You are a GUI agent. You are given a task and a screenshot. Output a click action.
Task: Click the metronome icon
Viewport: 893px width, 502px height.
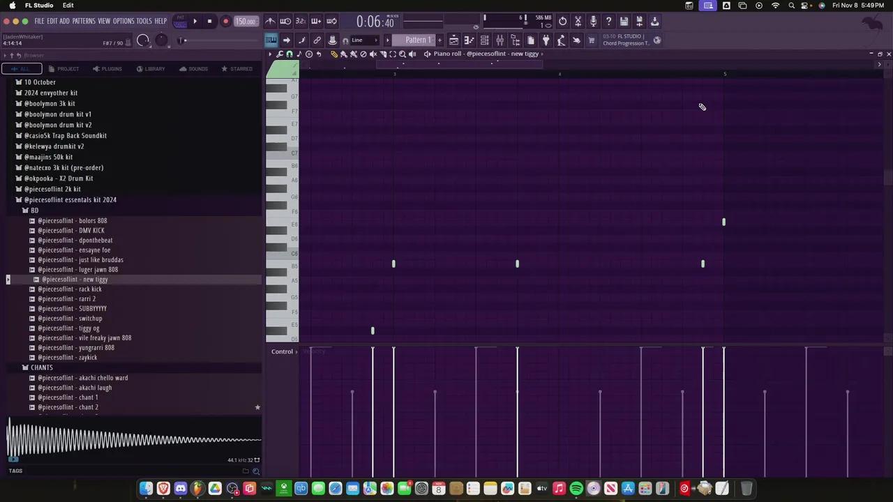(270, 22)
